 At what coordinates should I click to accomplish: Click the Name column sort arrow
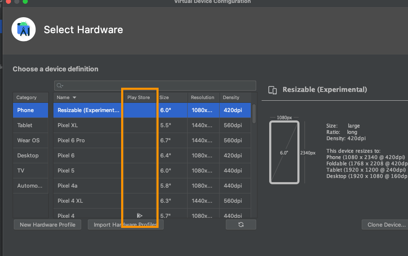point(74,97)
